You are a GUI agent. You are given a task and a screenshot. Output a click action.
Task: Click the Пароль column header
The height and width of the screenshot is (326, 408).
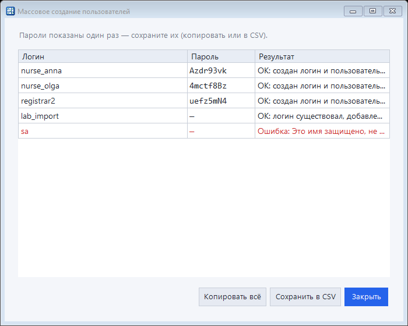point(221,56)
